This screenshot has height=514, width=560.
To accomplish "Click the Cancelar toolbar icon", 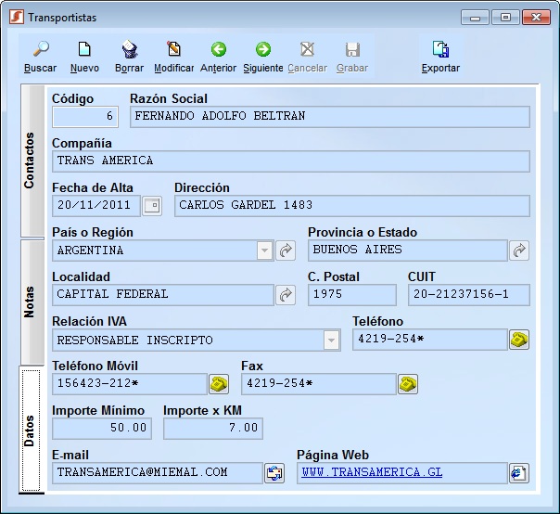I will [308, 49].
